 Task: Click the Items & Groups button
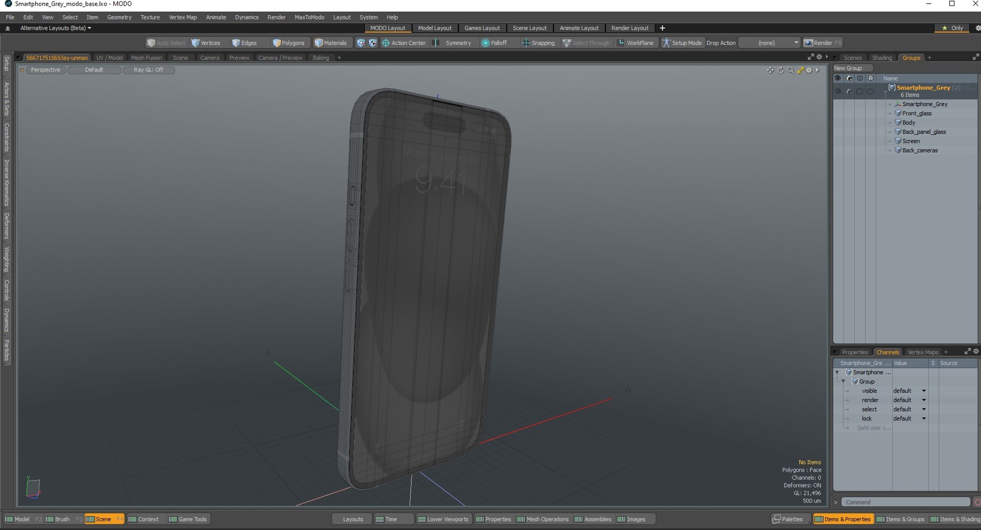pos(900,519)
